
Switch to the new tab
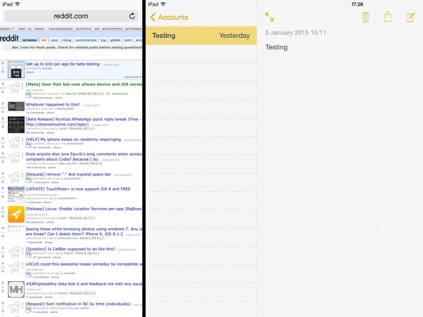point(54,40)
